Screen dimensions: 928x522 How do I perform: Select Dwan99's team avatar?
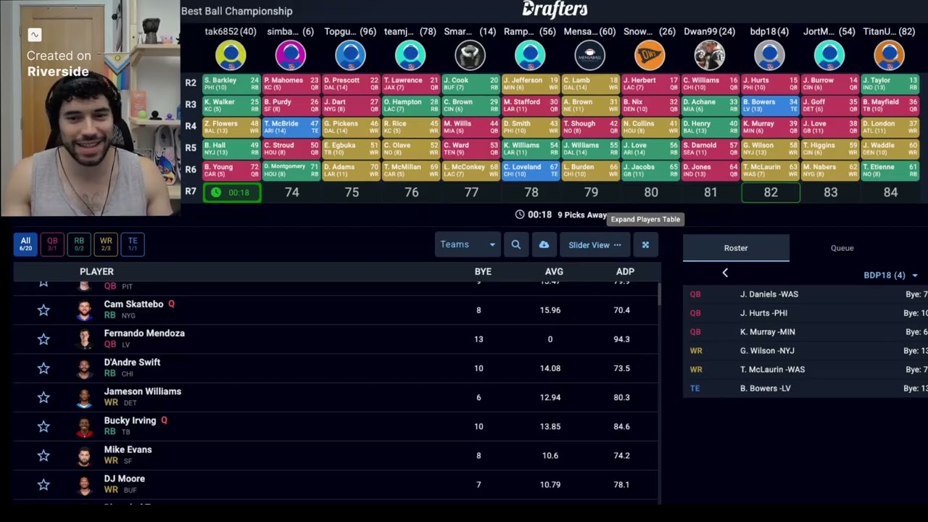(x=710, y=55)
